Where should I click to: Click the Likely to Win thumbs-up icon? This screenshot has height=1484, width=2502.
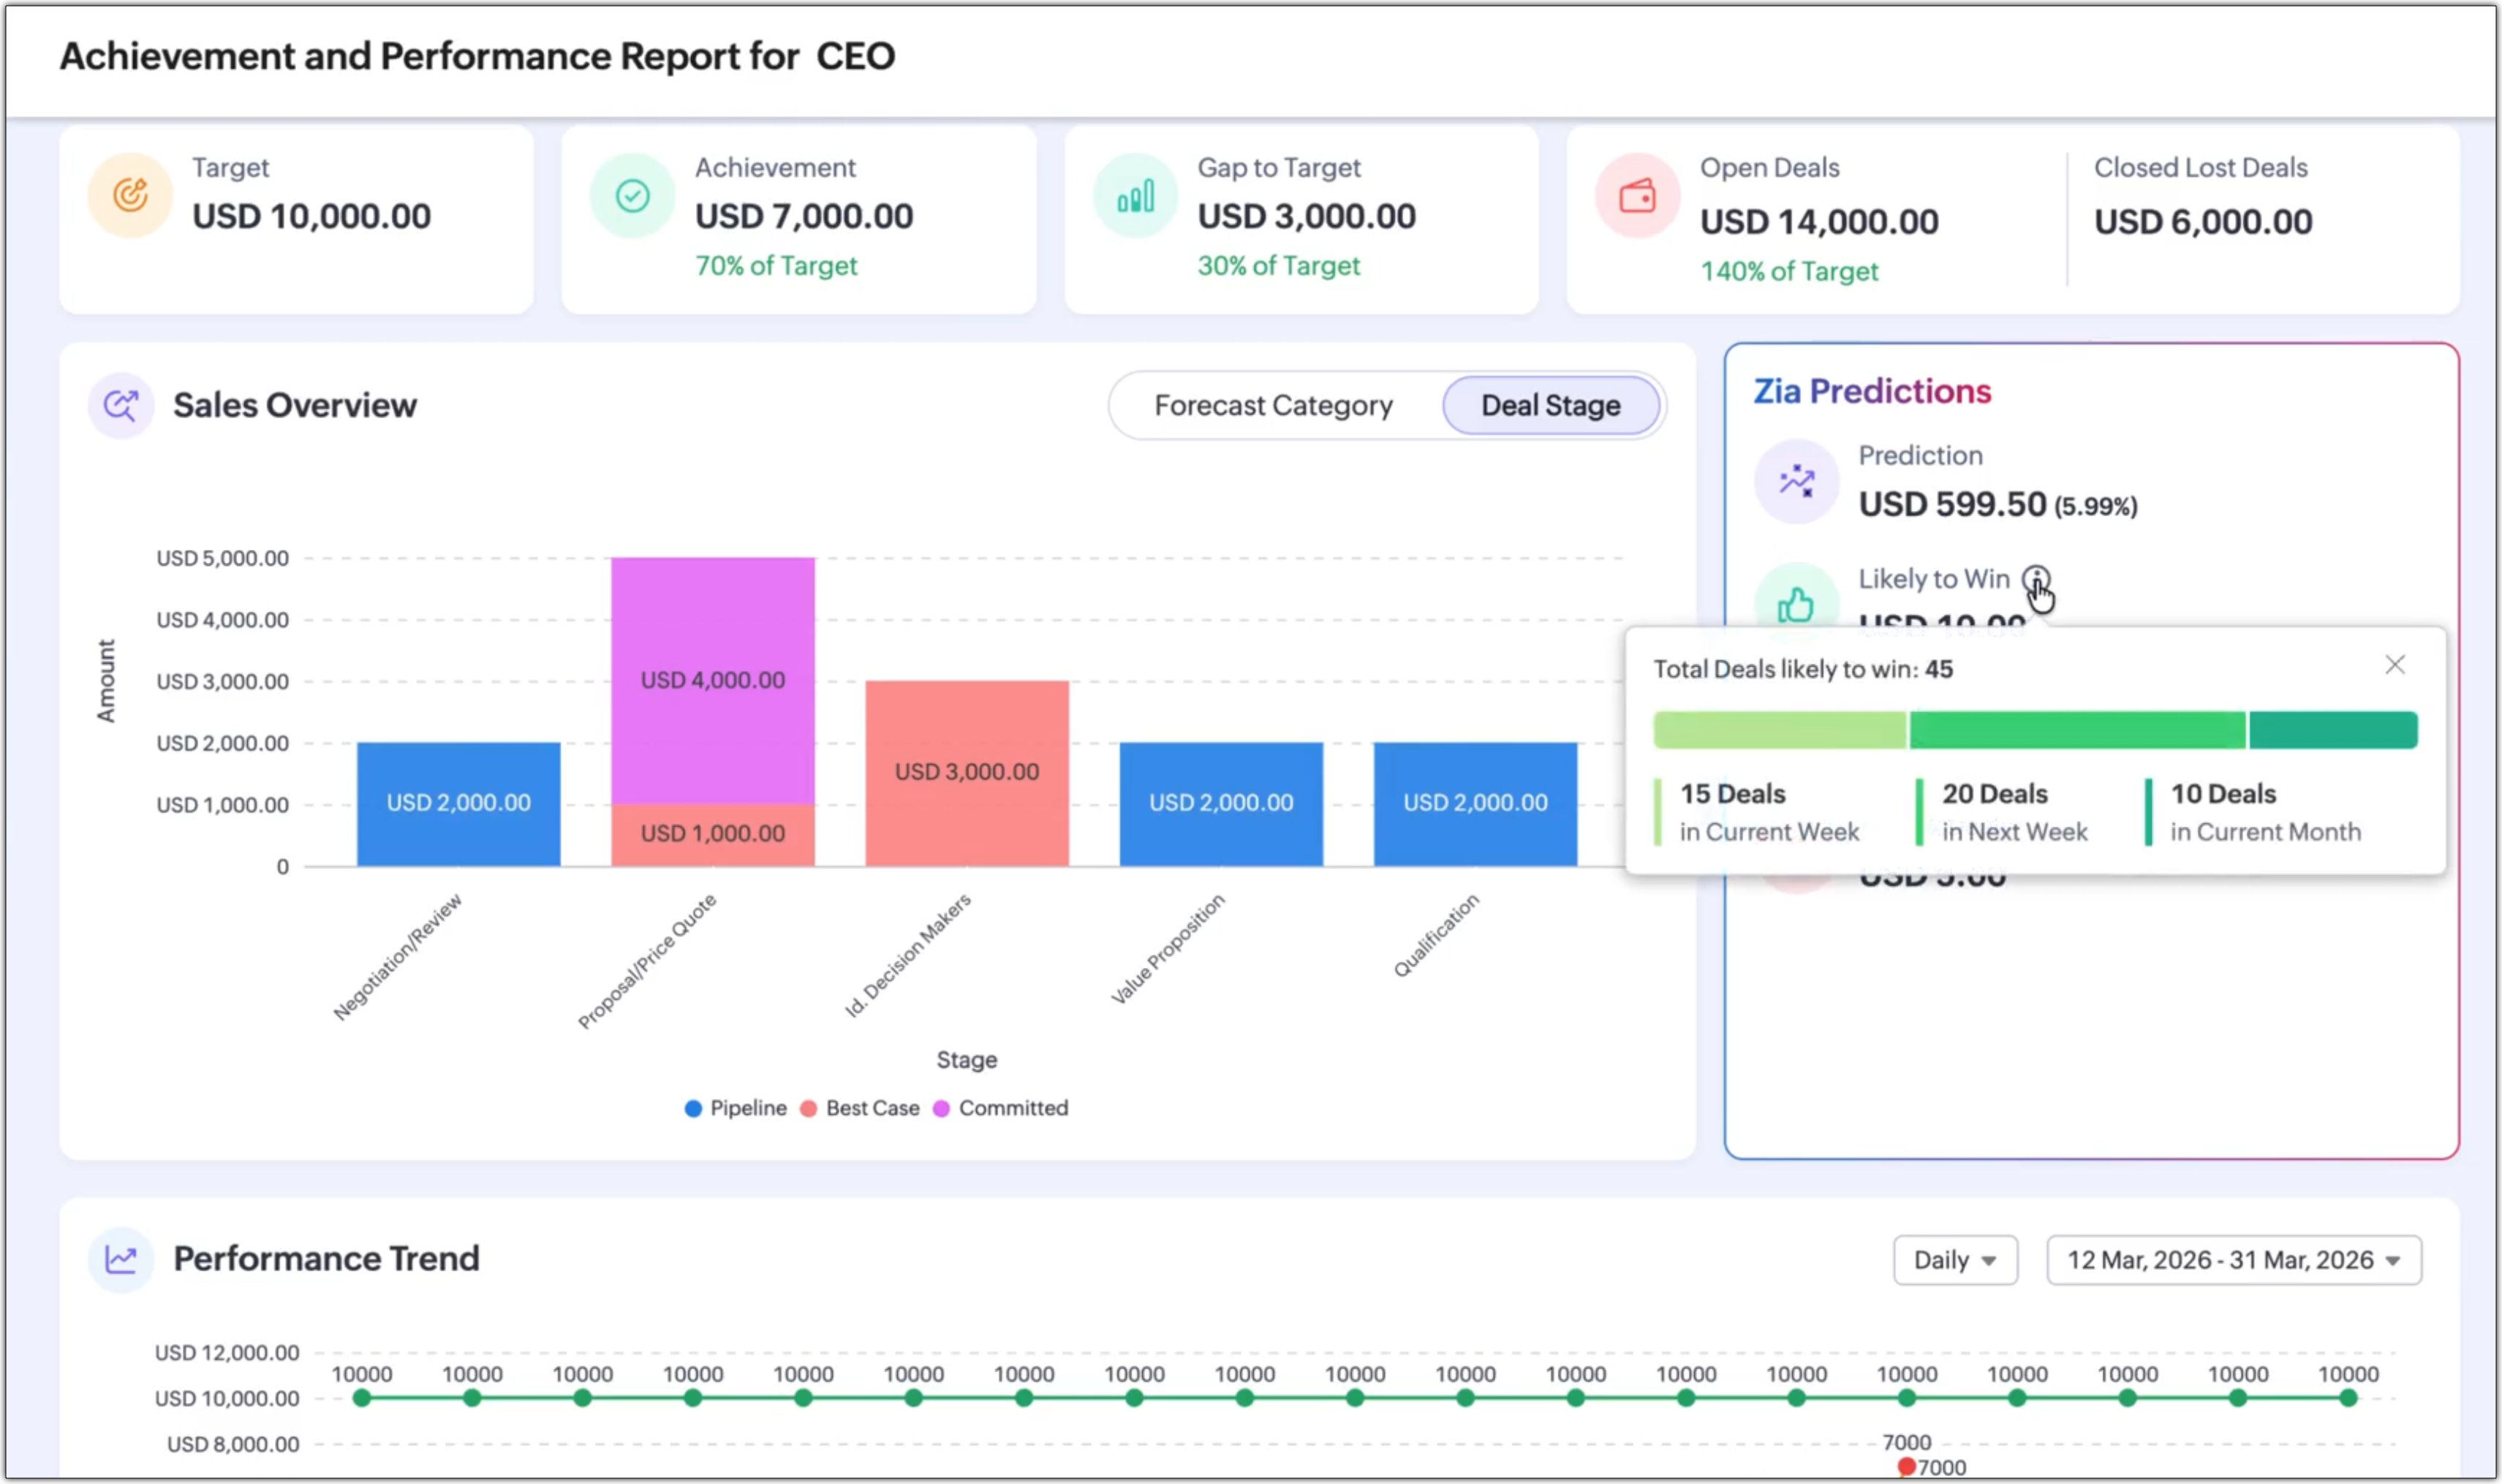[x=1796, y=604]
